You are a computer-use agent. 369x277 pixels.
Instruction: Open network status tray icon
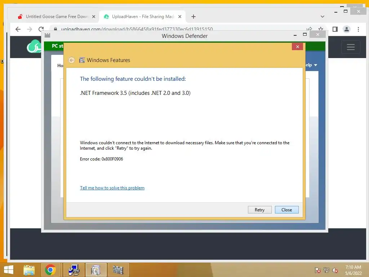pyautogui.click(x=326, y=270)
